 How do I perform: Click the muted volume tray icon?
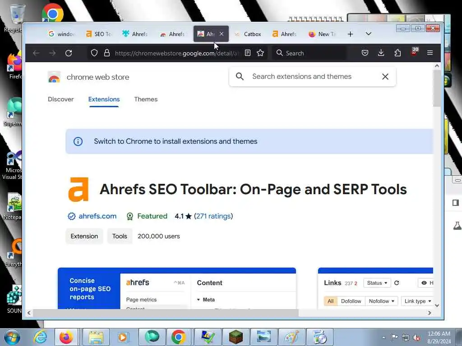tap(416, 338)
